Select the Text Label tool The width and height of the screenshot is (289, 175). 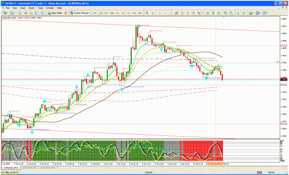pos(193,13)
